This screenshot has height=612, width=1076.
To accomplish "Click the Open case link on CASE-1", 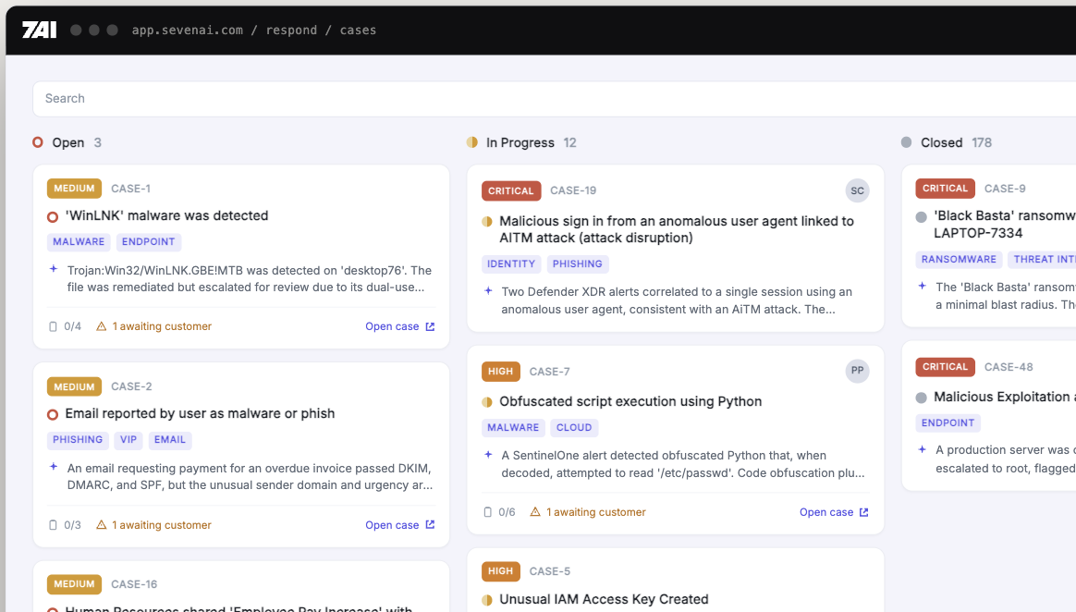I will [392, 326].
